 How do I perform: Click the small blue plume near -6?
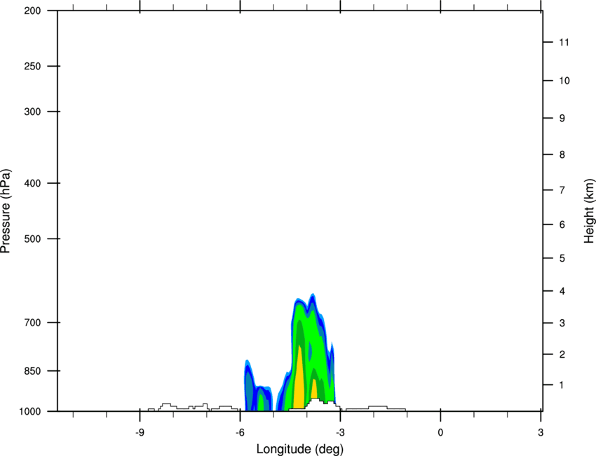click(258, 386)
